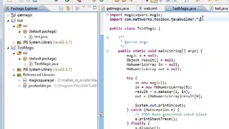The width and height of the screenshot is (229, 129).
Task: Close the TestMagic.java editor tab
Action: [200, 8]
